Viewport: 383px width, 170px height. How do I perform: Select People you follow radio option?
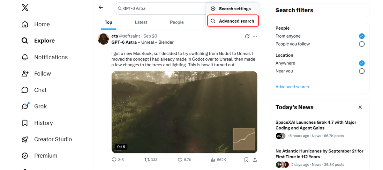(362, 44)
